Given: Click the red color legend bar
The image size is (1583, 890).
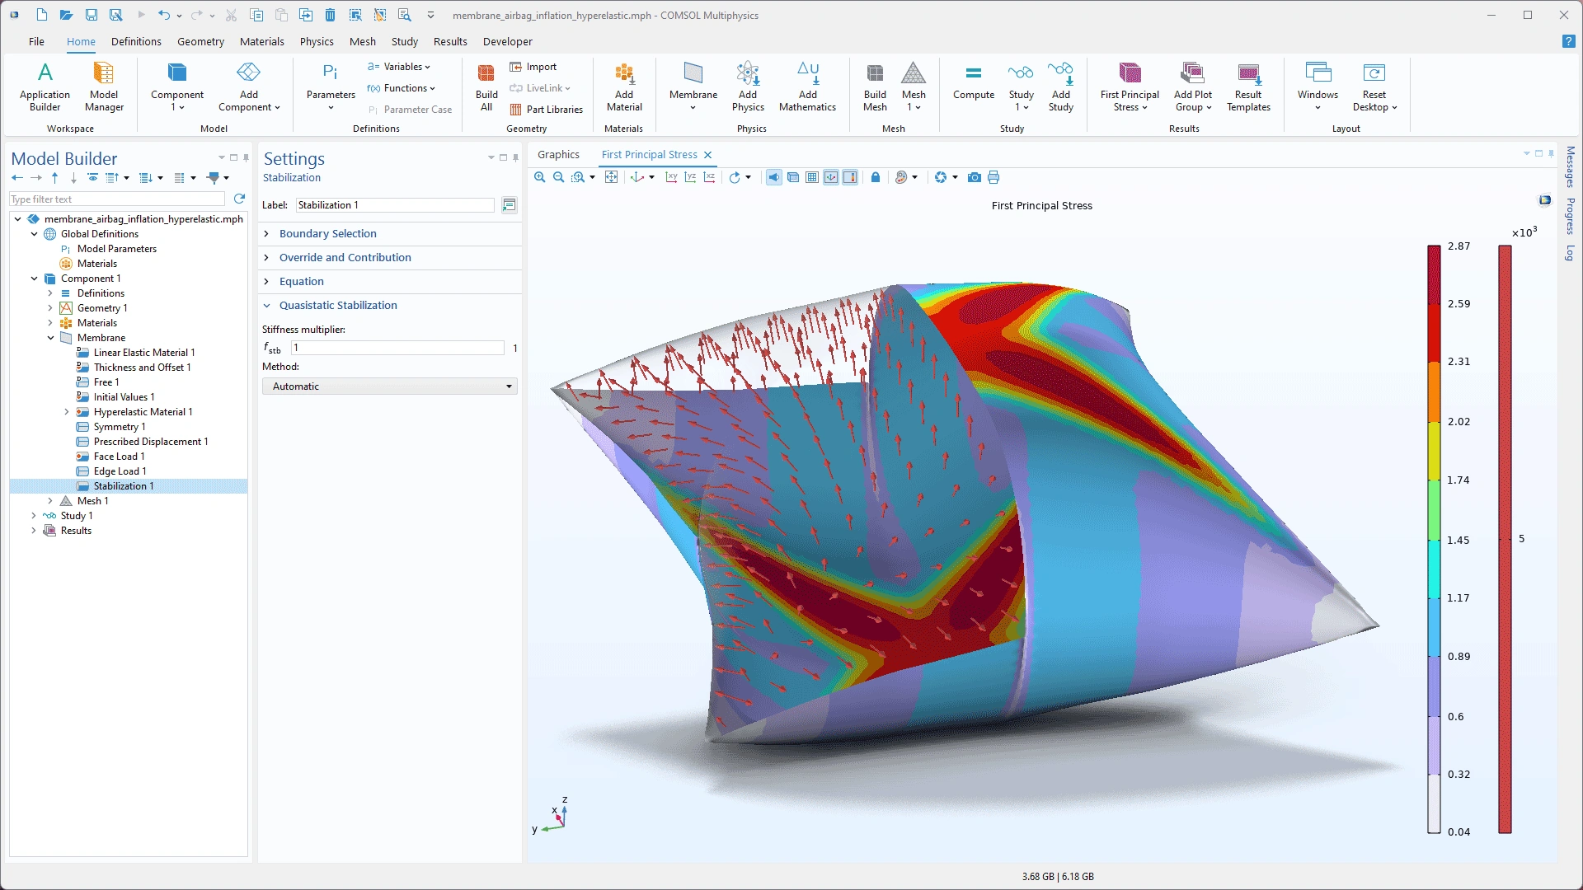Looking at the screenshot, I should click(1505, 540).
